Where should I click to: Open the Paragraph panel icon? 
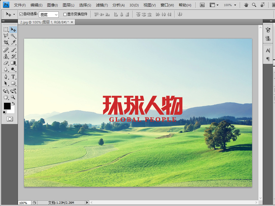coord(268,59)
